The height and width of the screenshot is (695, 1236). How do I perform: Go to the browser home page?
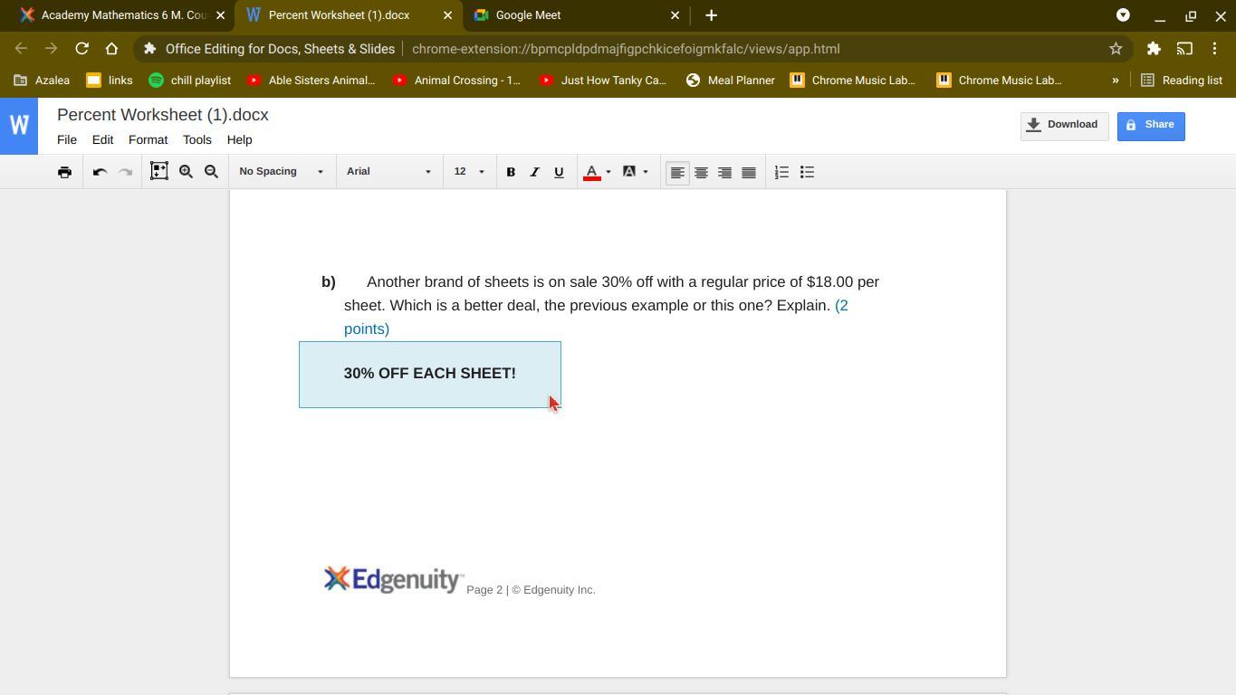click(111, 49)
